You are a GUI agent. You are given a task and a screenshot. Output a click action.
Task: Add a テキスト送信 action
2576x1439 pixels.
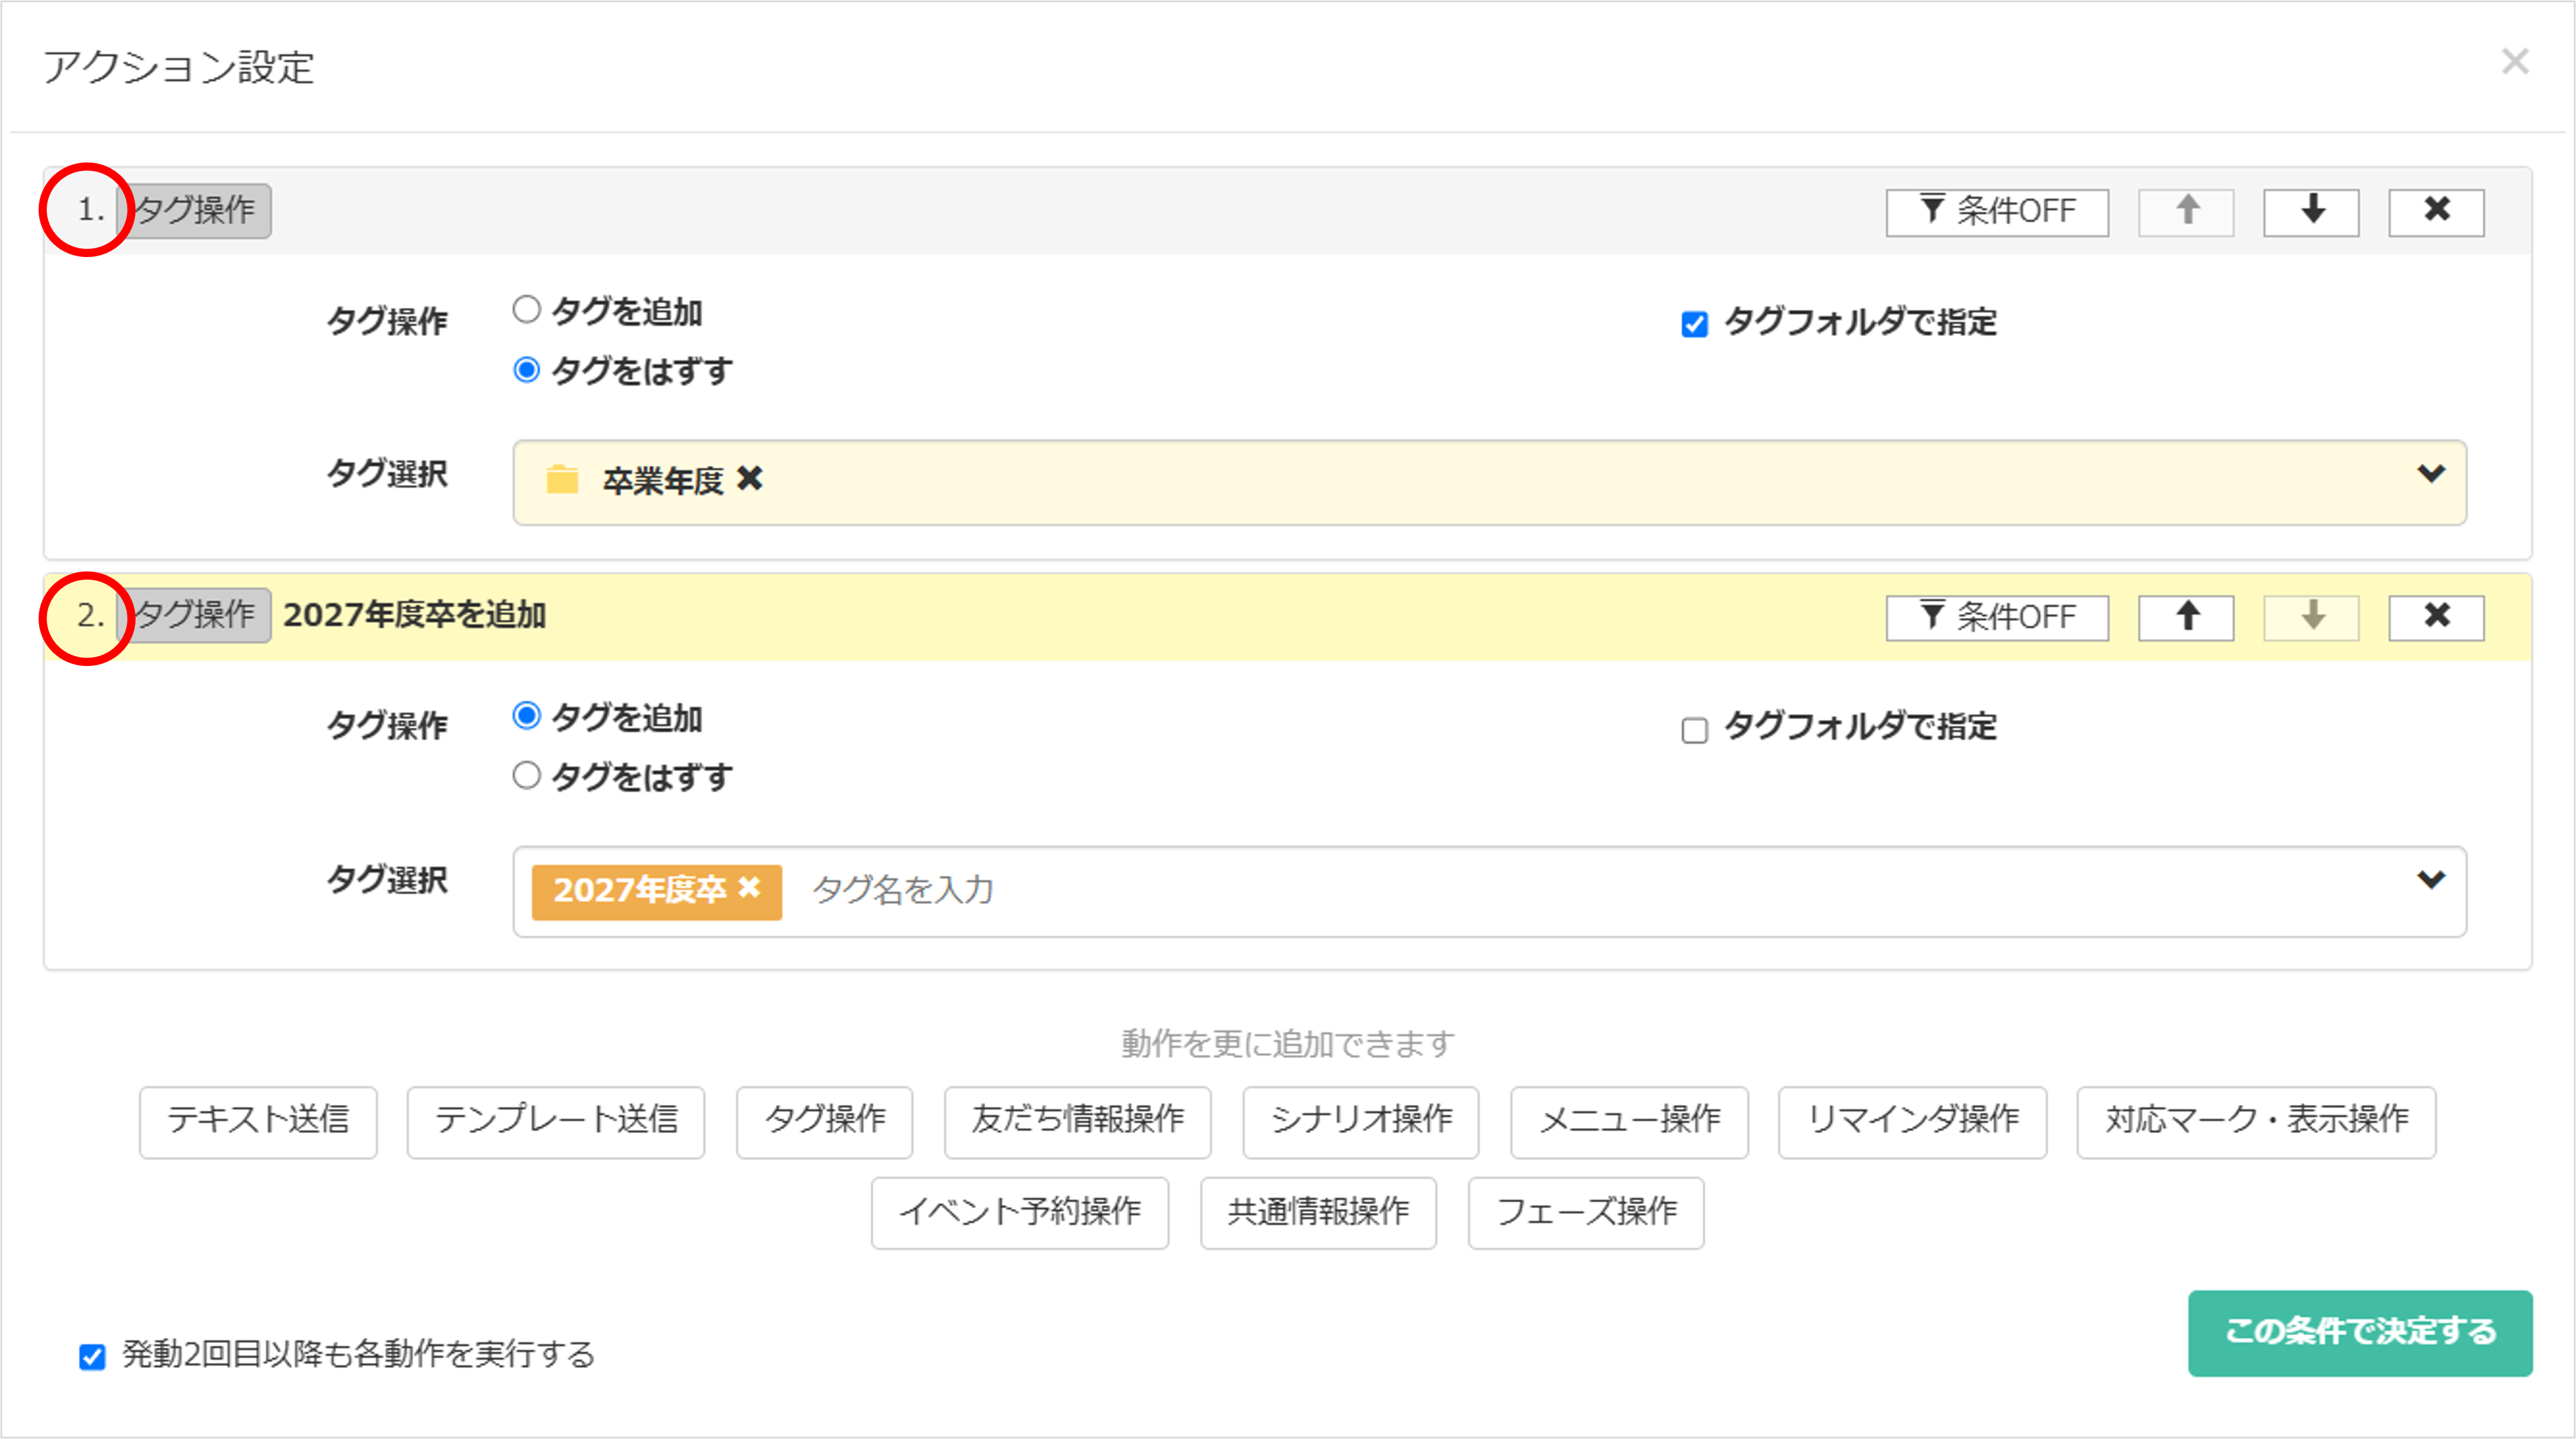258,1122
